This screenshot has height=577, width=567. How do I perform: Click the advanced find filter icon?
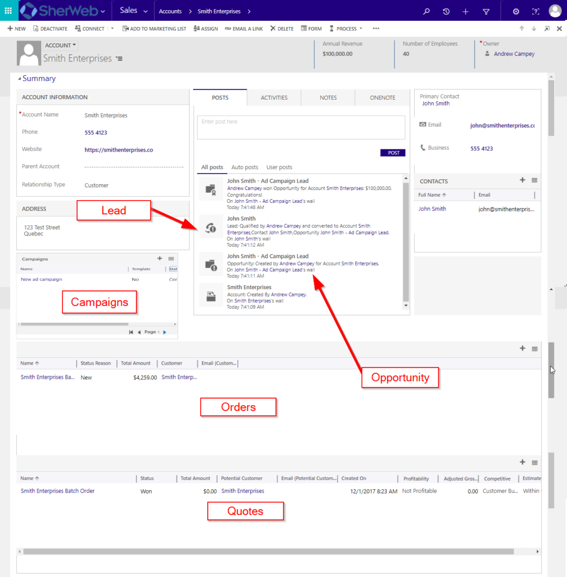point(486,11)
